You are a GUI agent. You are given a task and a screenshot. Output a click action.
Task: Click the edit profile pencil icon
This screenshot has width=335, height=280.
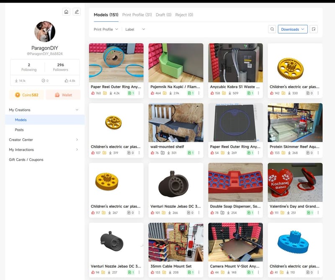point(77,12)
